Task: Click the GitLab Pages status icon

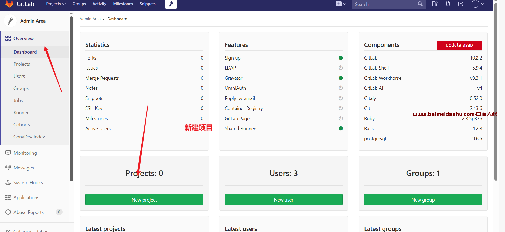Action: coord(341,118)
